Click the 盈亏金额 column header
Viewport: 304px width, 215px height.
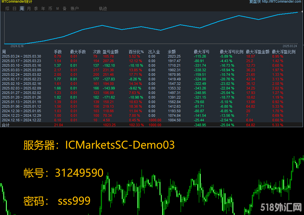coord(111,52)
